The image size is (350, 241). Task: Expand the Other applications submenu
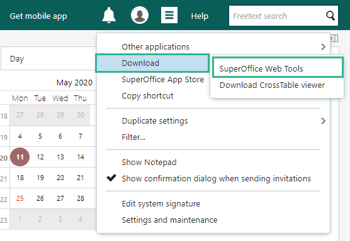click(x=213, y=47)
